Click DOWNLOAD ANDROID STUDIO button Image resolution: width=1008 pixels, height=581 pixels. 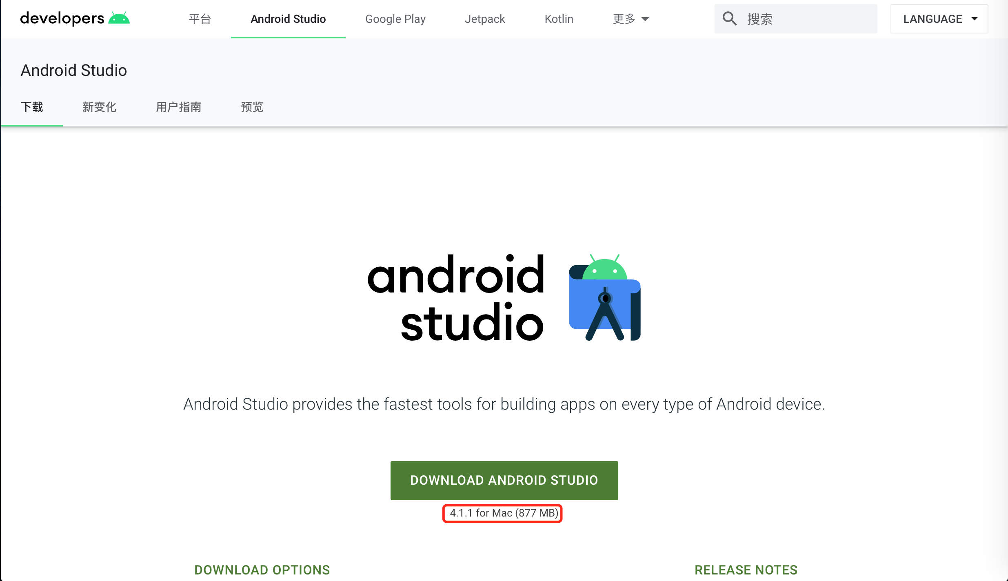point(504,480)
